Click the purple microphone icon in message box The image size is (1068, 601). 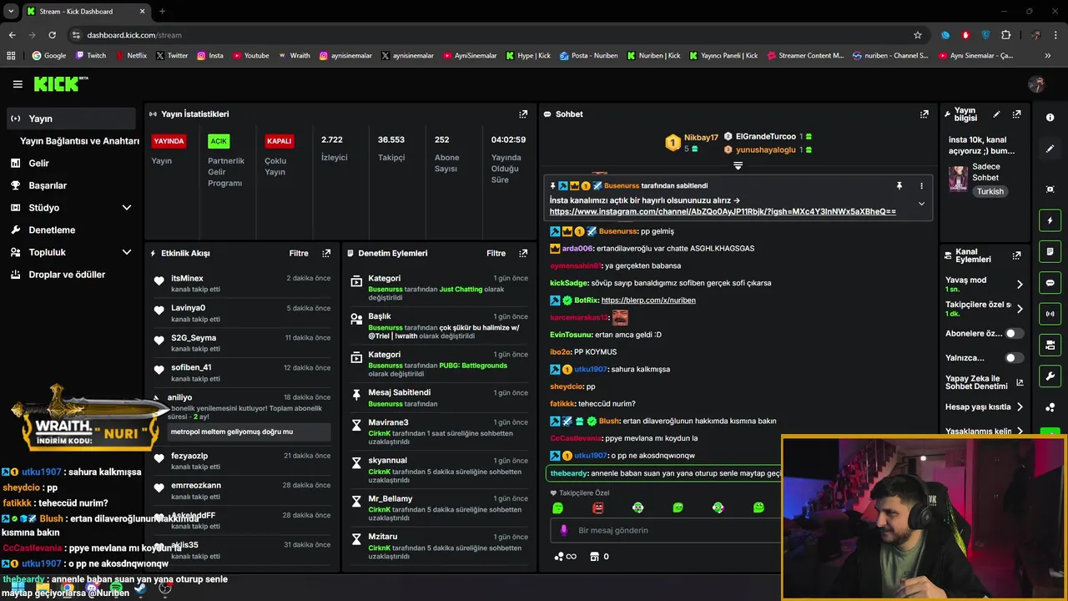click(564, 530)
